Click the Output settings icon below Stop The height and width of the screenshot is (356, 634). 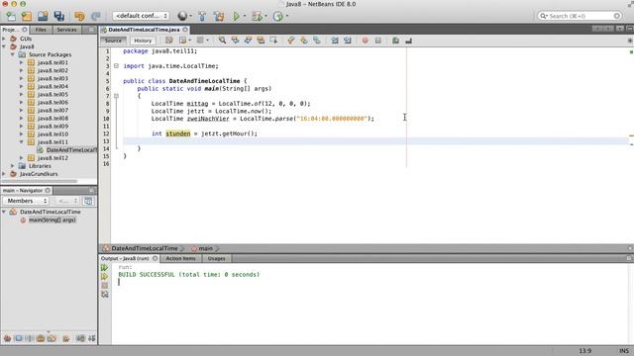click(105, 295)
